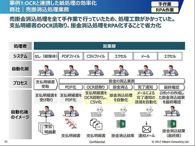Select the robot icon above 掛金消込結果 Excel icon
Image resolution: width=195 pixels, height=146 pixels.
click(x=121, y=111)
